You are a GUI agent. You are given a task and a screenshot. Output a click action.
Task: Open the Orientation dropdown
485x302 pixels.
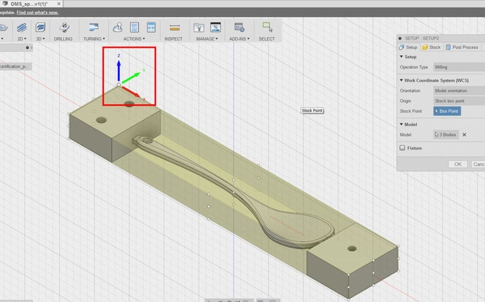point(458,91)
